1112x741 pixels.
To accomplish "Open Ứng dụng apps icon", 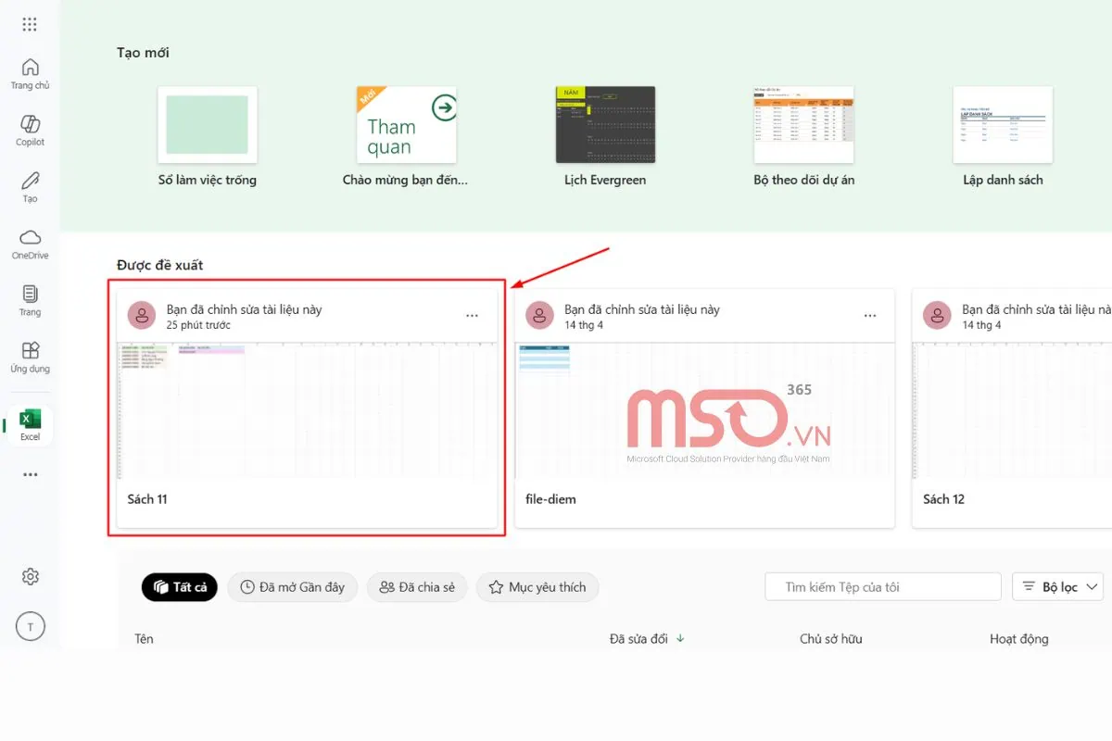I will pyautogui.click(x=30, y=352).
